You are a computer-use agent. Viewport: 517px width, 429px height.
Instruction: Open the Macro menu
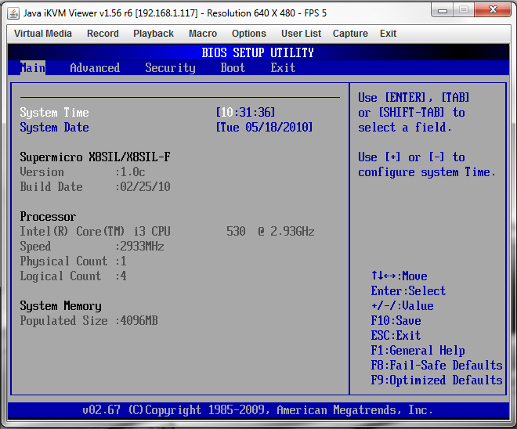pos(203,34)
